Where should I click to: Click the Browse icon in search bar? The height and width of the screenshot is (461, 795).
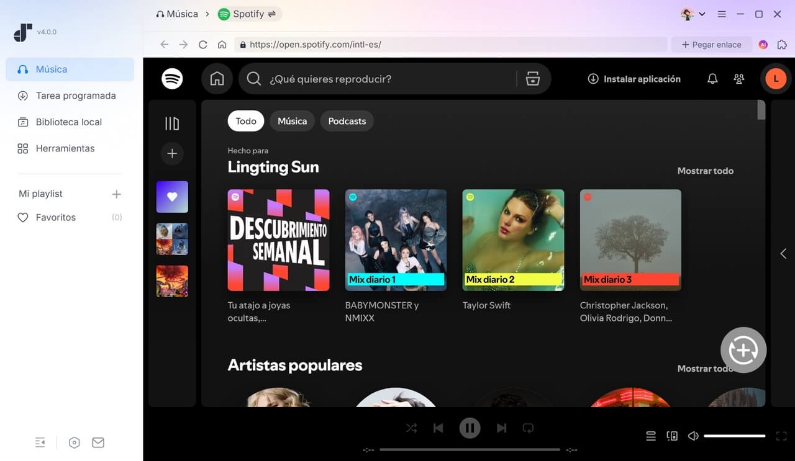click(x=532, y=79)
